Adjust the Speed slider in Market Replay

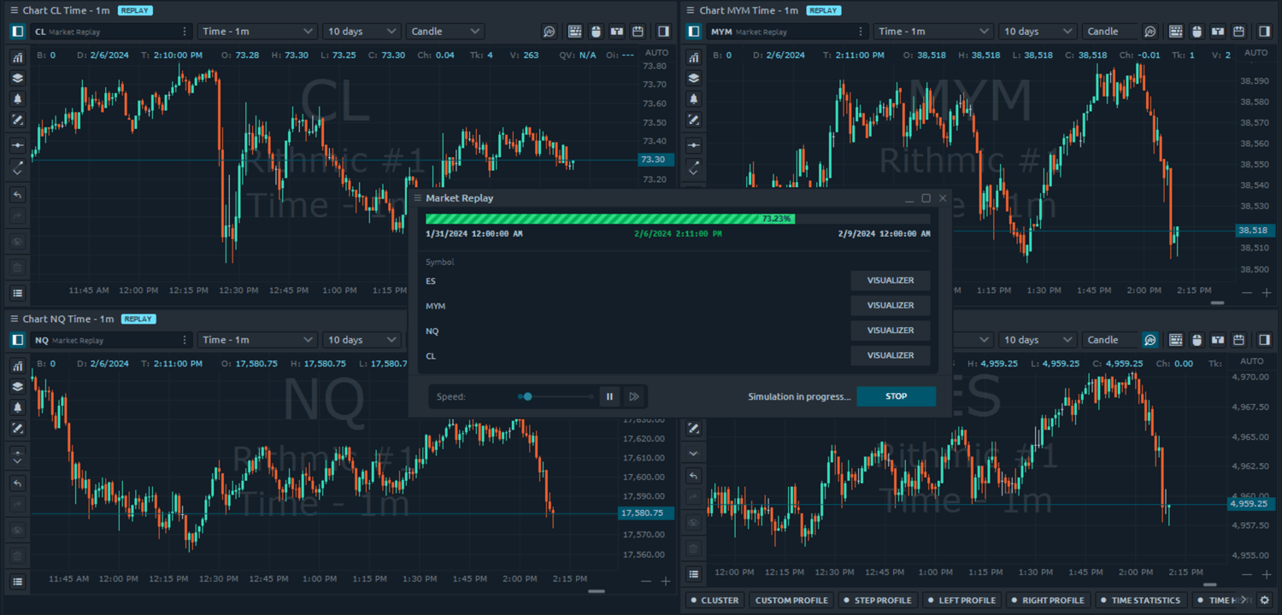526,396
